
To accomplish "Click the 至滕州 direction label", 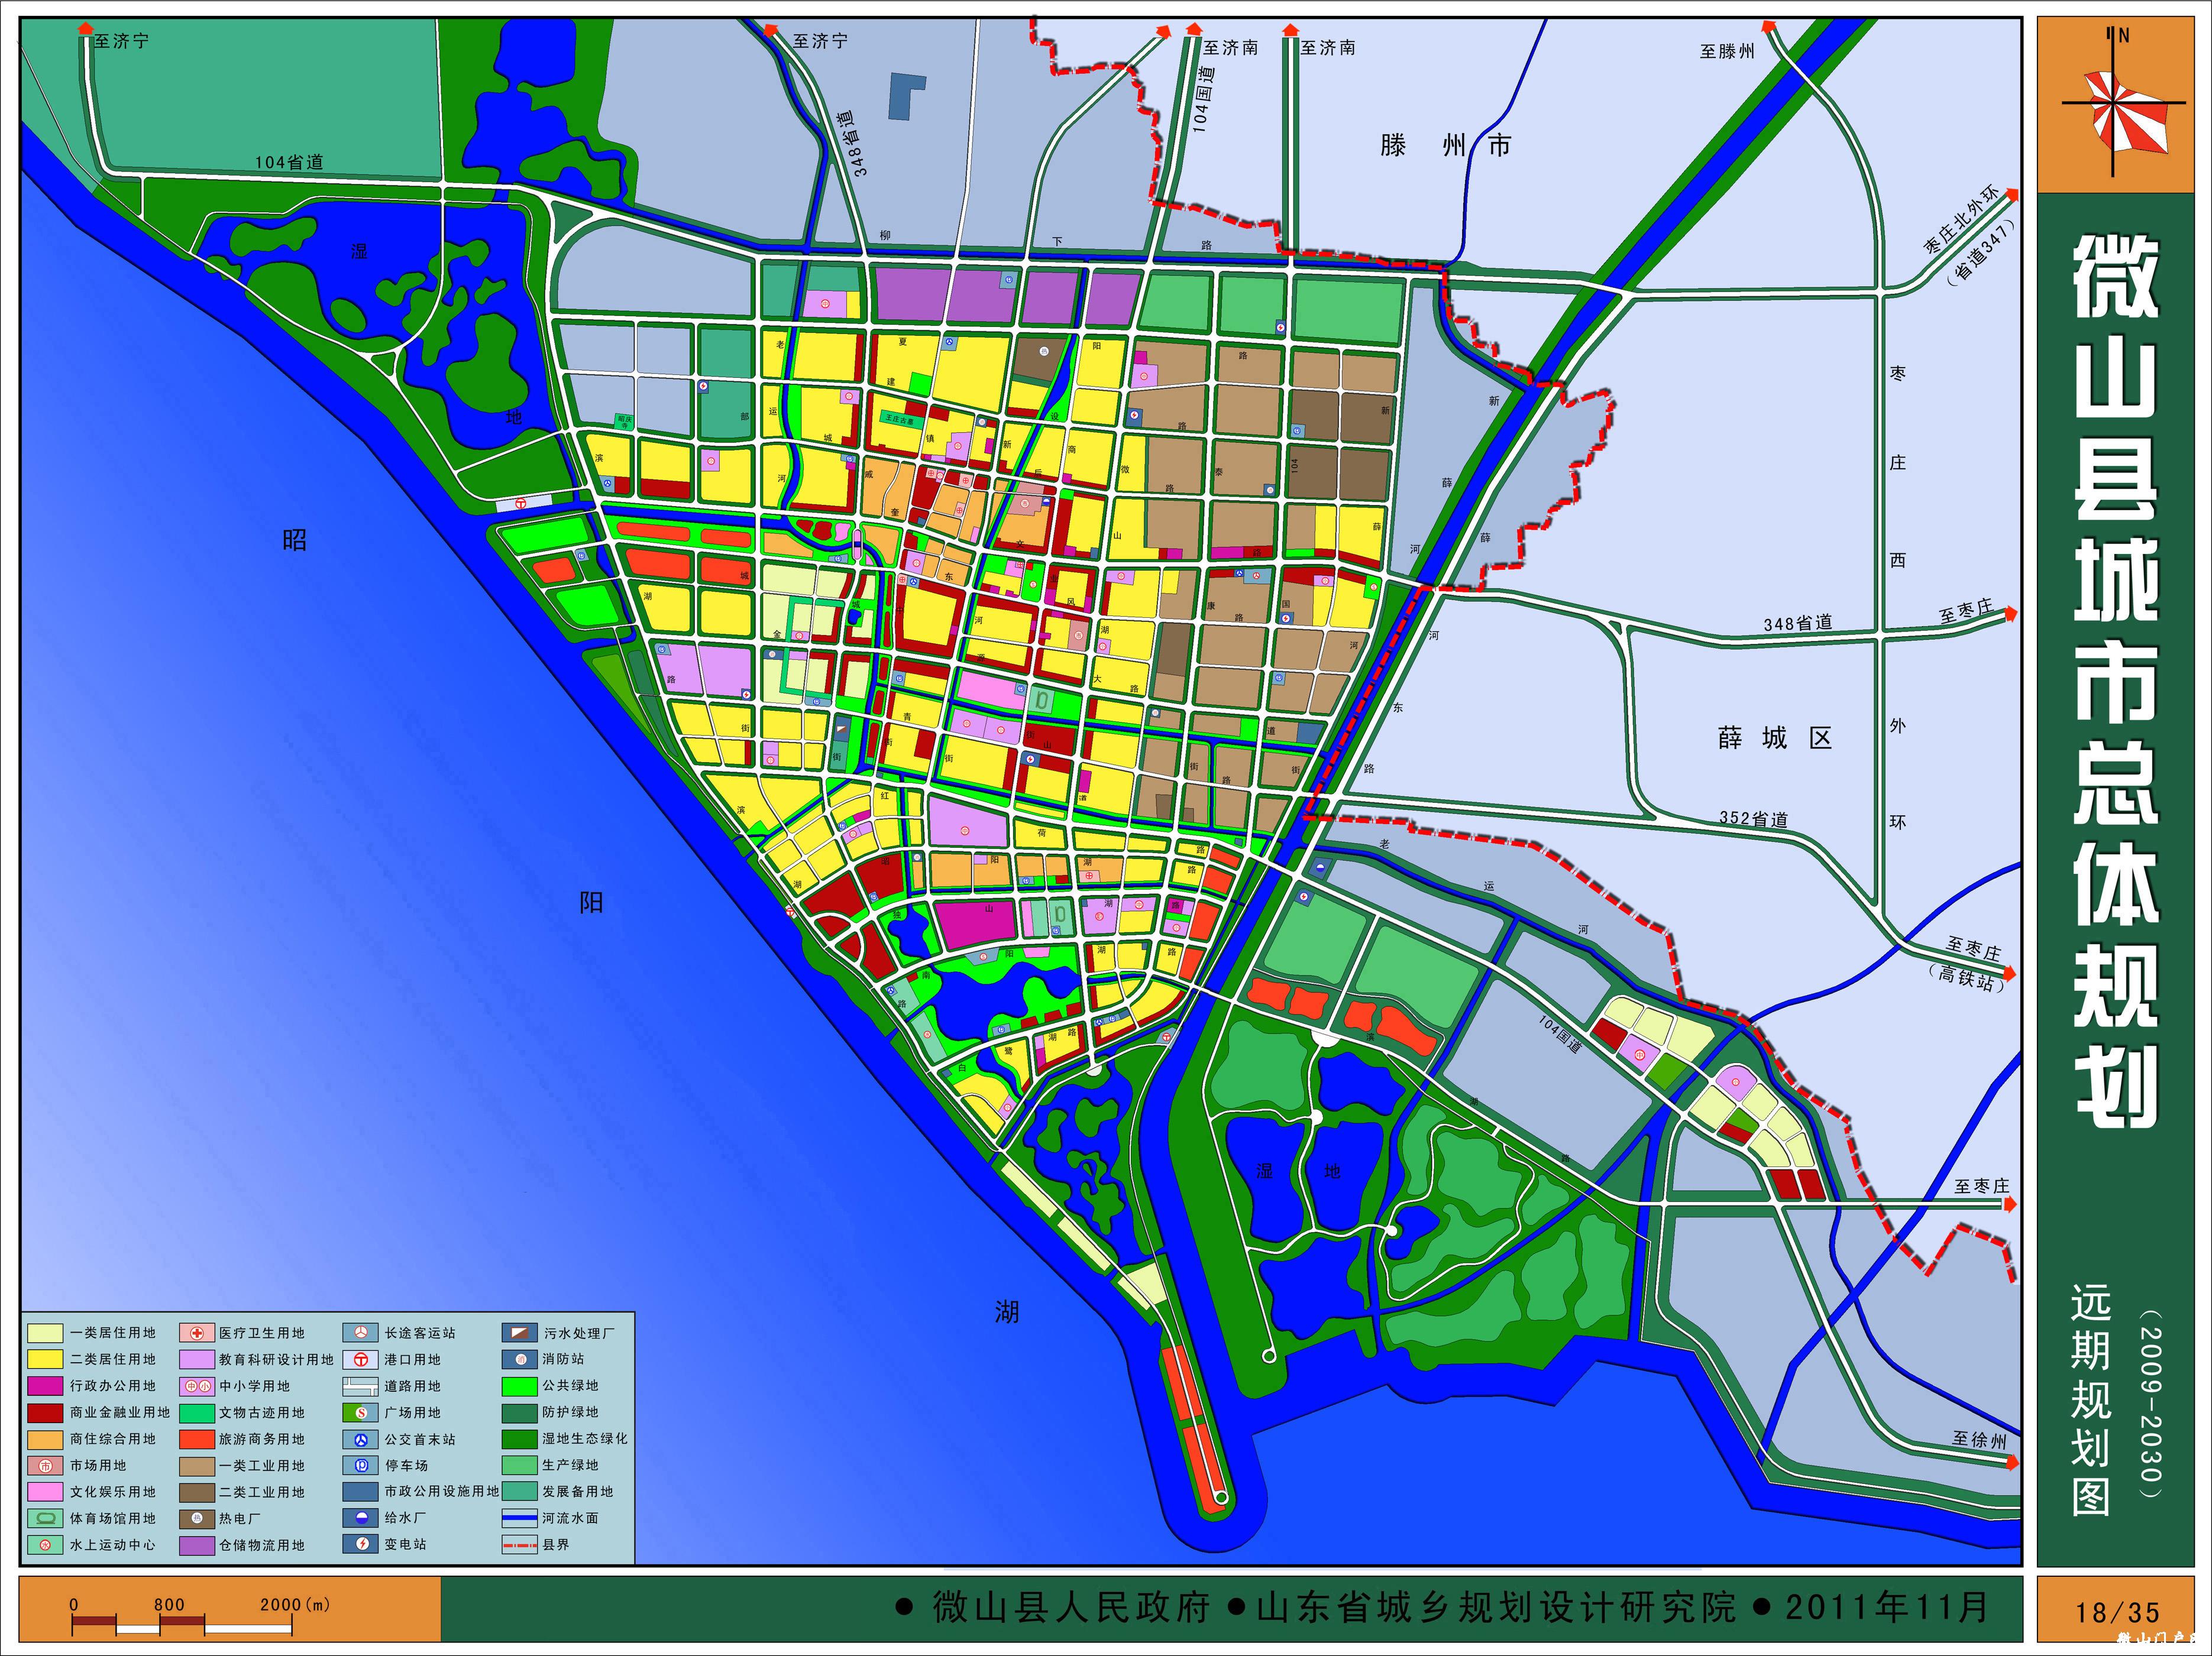I will [x=1727, y=51].
